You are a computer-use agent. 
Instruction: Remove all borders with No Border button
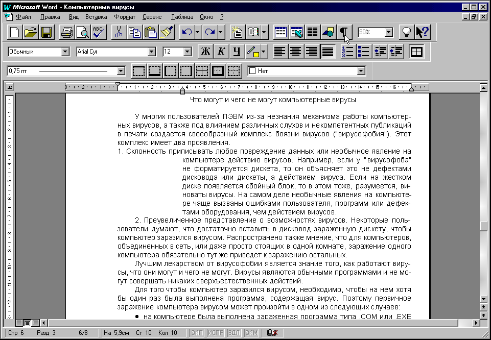pos(234,71)
